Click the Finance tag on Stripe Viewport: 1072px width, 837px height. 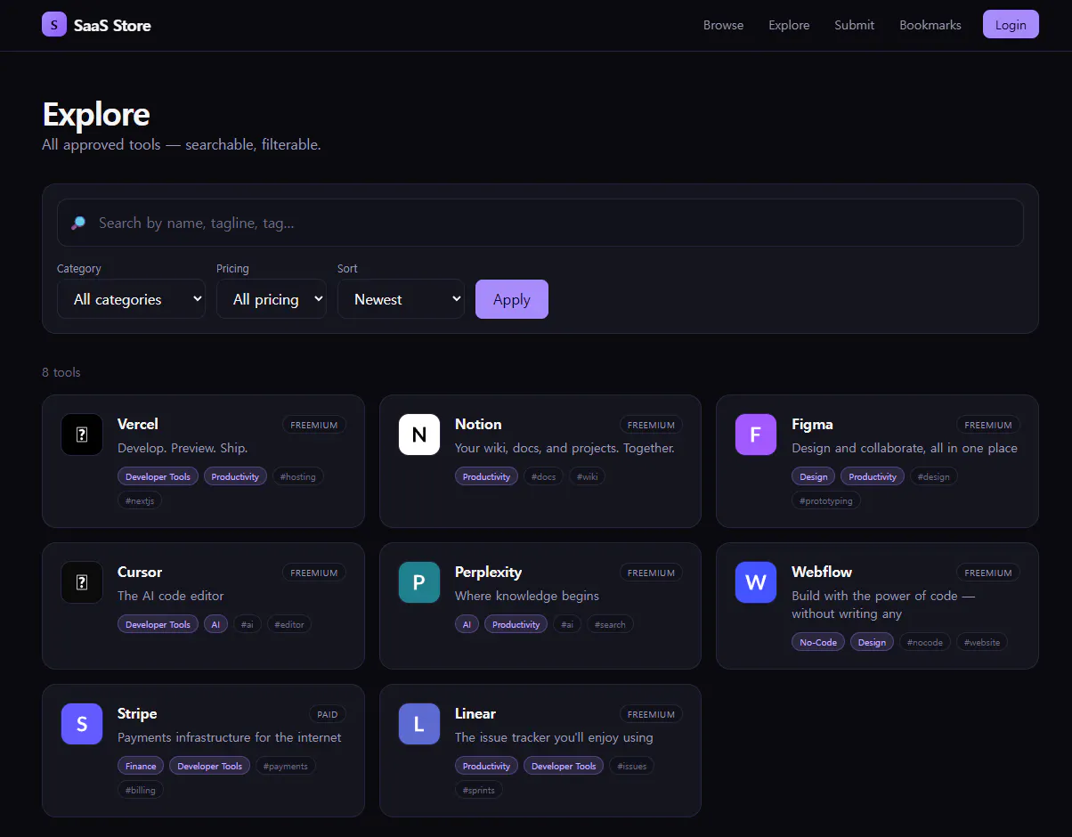pyautogui.click(x=141, y=766)
